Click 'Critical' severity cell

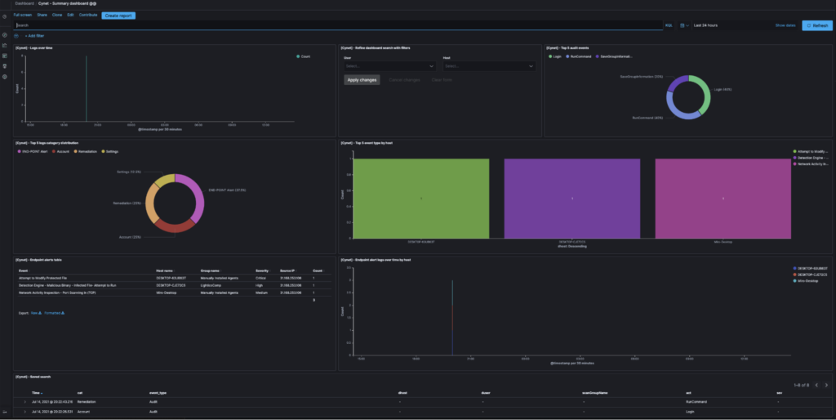261,278
